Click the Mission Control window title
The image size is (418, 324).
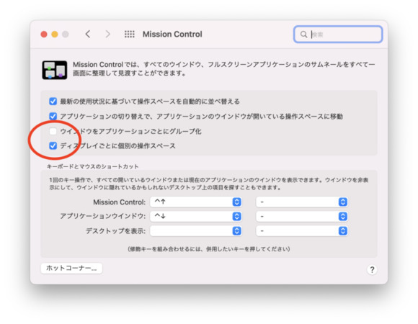point(172,34)
